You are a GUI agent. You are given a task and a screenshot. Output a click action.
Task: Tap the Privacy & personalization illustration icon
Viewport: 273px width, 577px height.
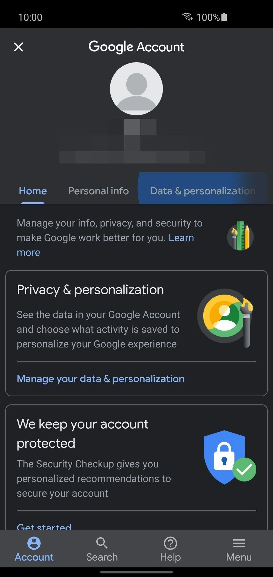[x=225, y=318]
